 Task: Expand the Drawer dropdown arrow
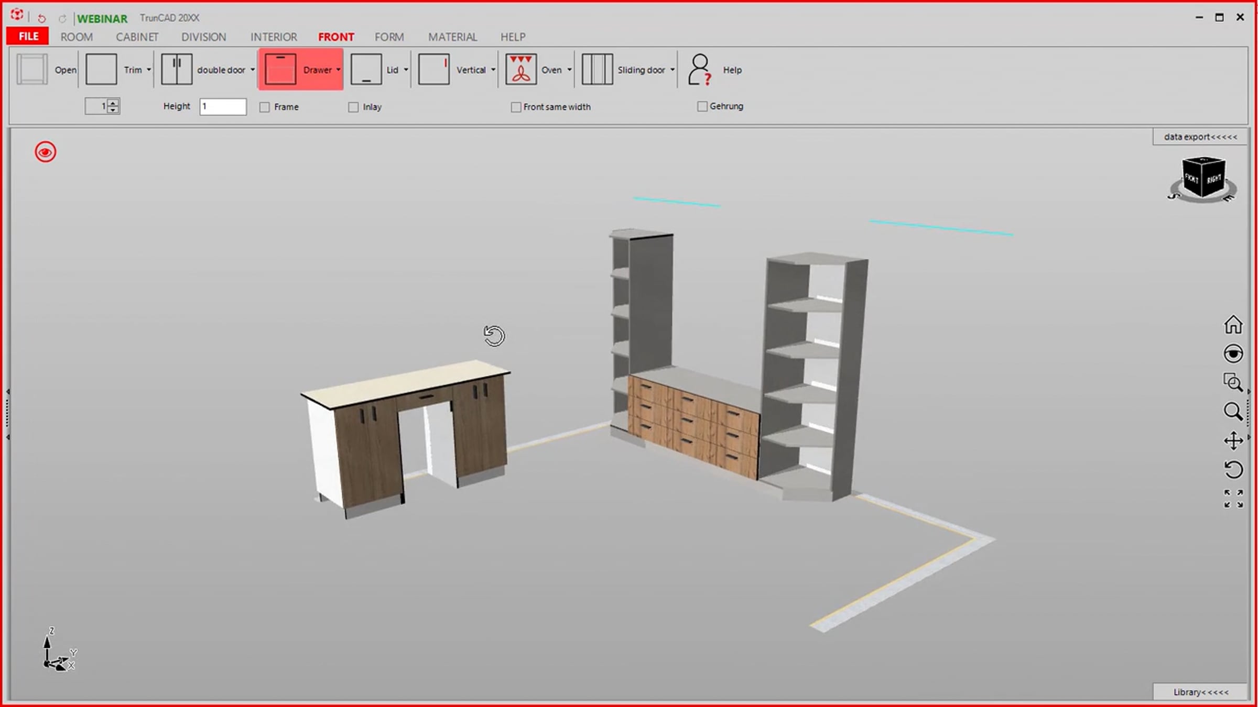pos(339,70)
